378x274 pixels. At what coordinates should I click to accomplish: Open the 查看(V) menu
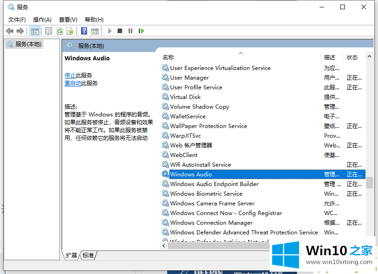click(x=68, y=20)
